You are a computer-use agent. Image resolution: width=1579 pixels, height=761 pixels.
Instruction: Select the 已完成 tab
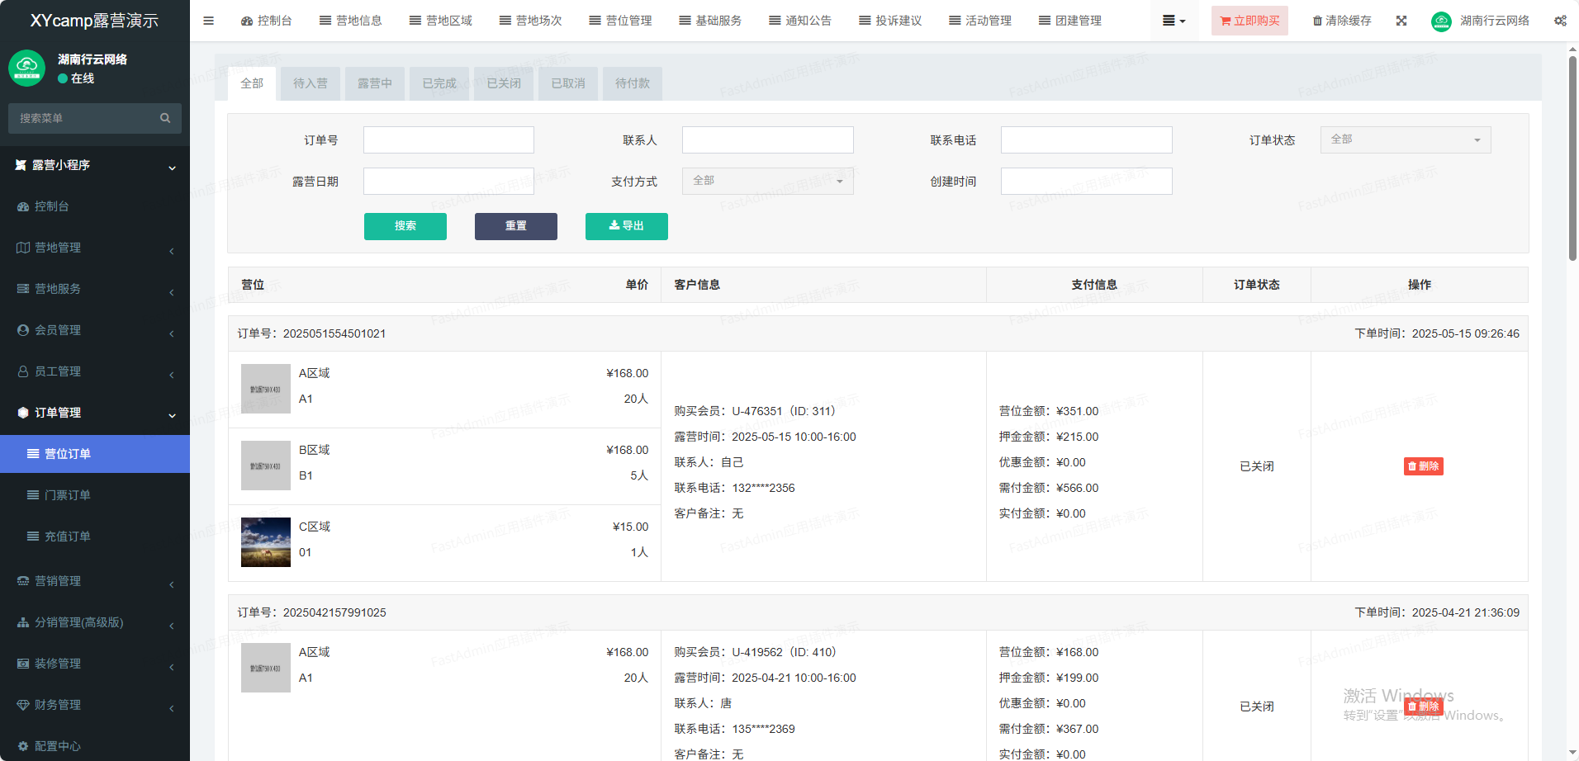[x=439, y=83]
